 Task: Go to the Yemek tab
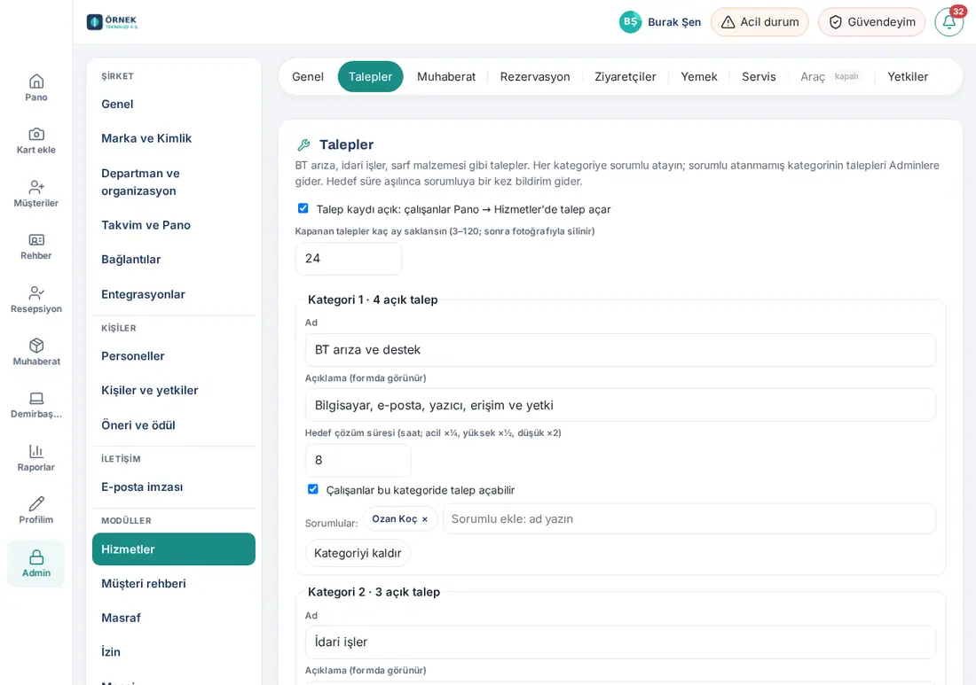click(x=699, y=76)
